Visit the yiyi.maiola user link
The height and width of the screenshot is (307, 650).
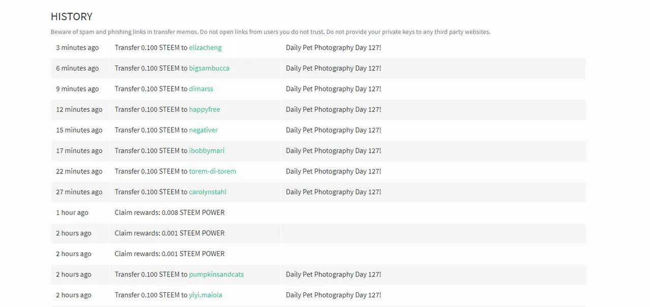[x=206, y=295]
